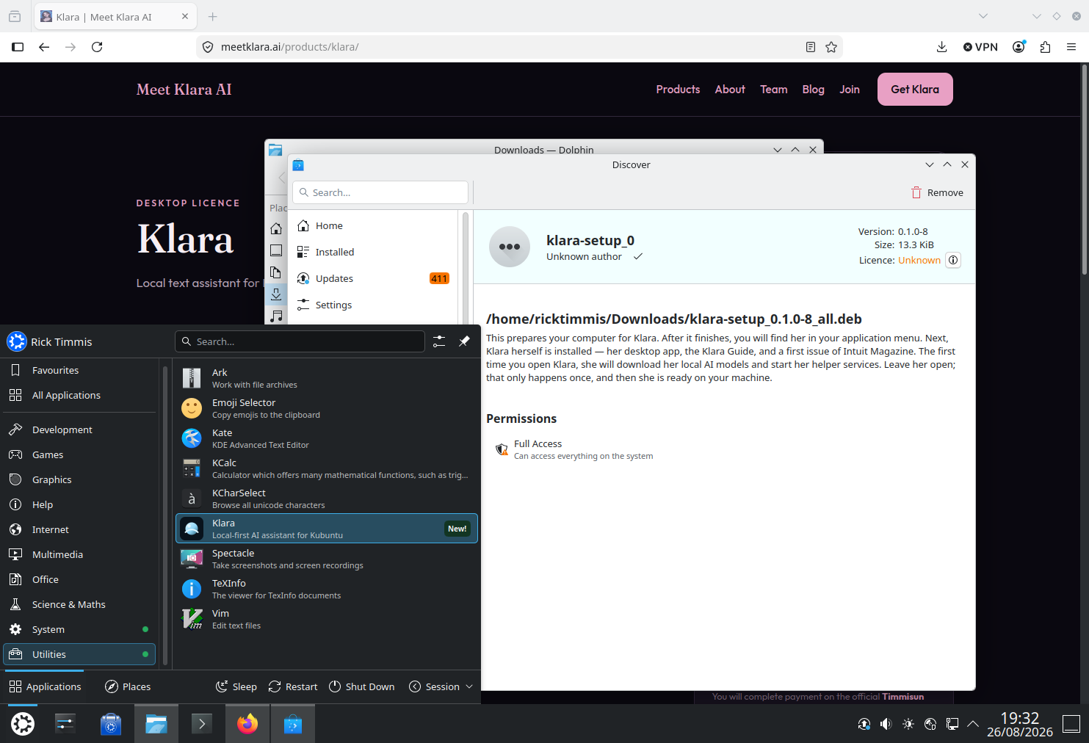
Task: Click the clock in the taskbar
Action: [x=1020, y=724]
